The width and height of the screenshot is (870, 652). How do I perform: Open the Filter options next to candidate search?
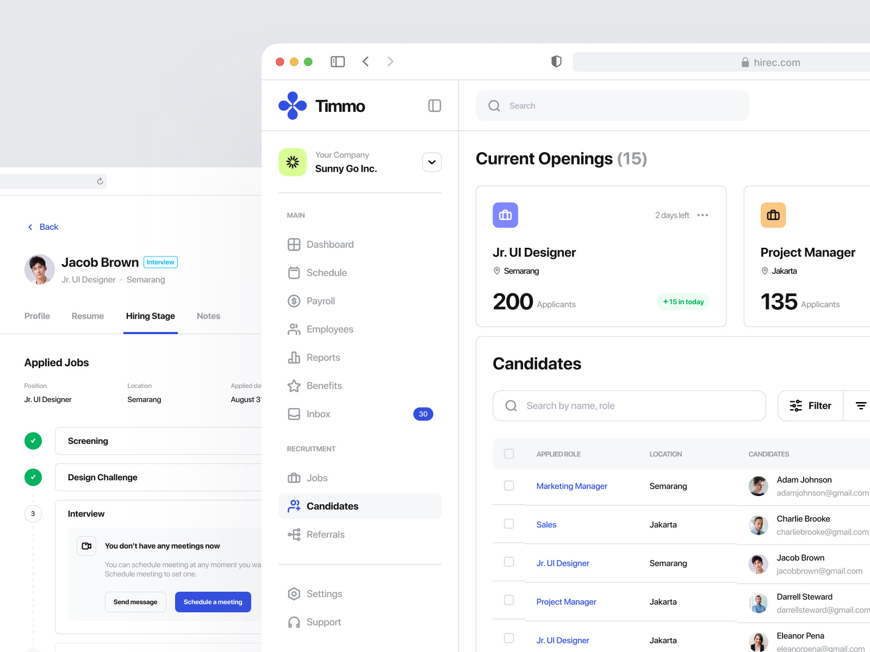coord(810,405)
